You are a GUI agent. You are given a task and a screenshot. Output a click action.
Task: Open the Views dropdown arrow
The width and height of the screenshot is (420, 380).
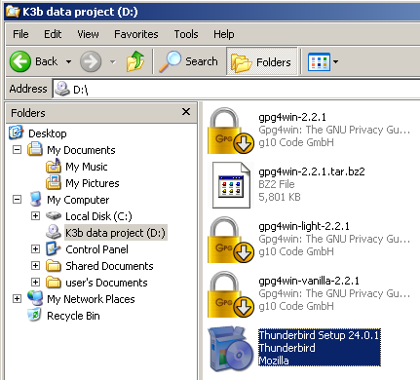point(335,61)
